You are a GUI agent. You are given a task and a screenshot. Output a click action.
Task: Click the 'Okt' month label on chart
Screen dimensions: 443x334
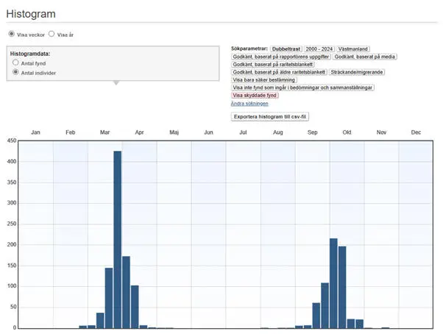tap(347, 132)
